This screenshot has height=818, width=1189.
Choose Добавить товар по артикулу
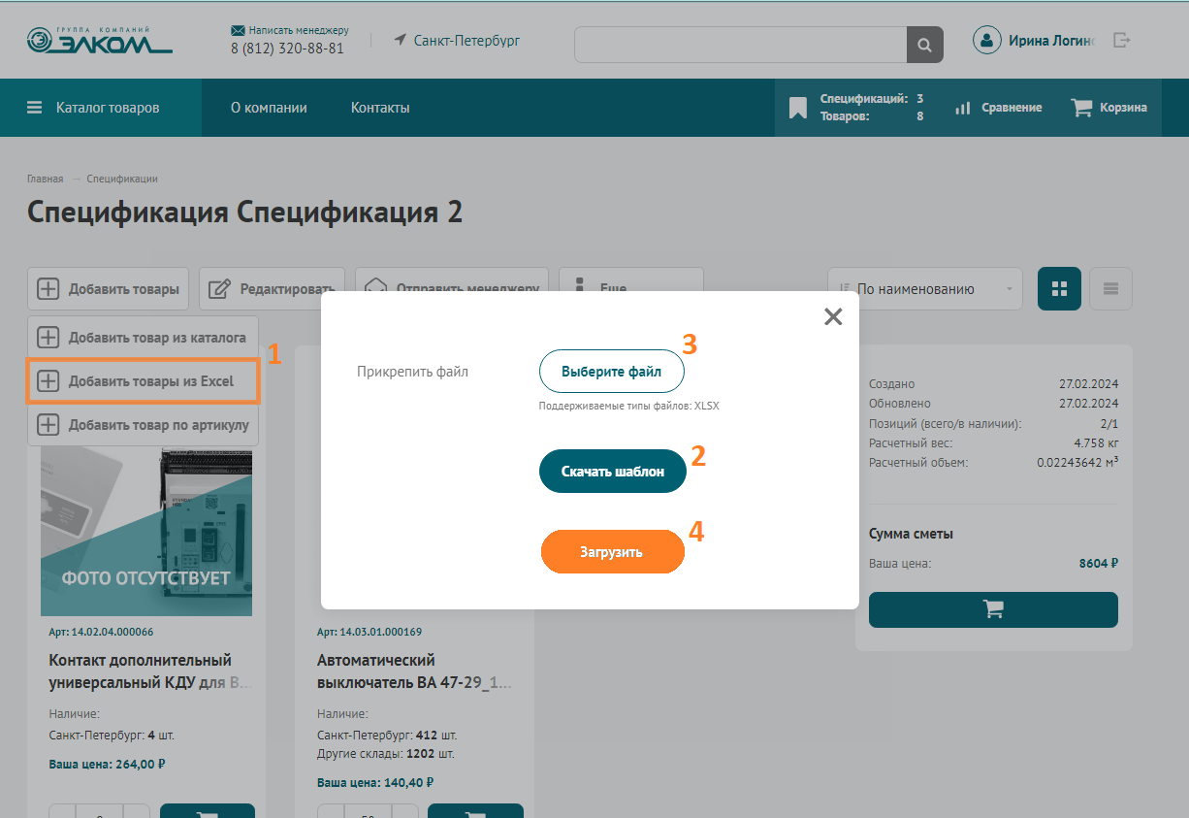click(x=143, y=425)
